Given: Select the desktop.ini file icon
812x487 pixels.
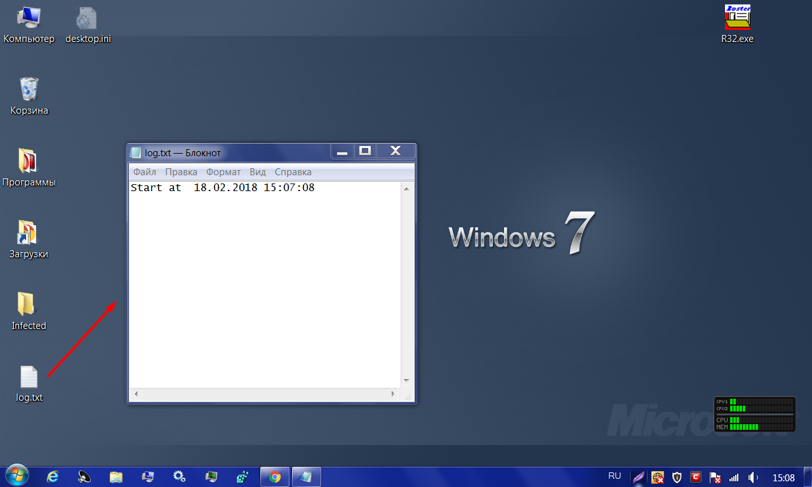Looking at the screenshot, I should pos(88,25).
